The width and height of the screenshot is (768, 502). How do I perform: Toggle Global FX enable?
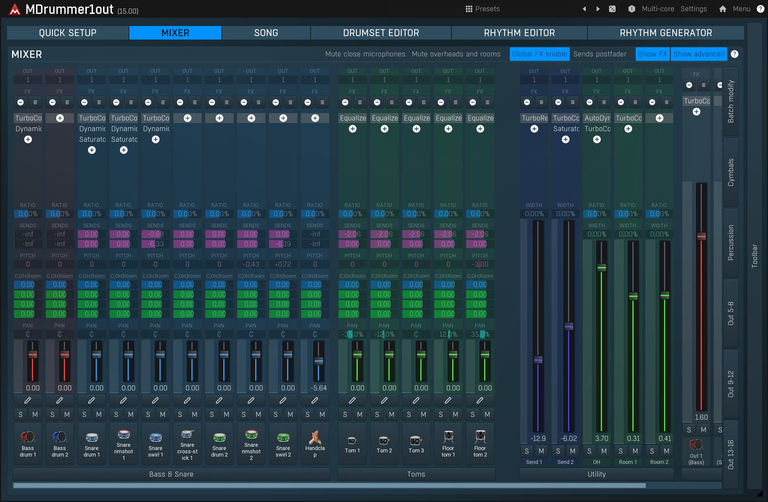coord(539,54)
